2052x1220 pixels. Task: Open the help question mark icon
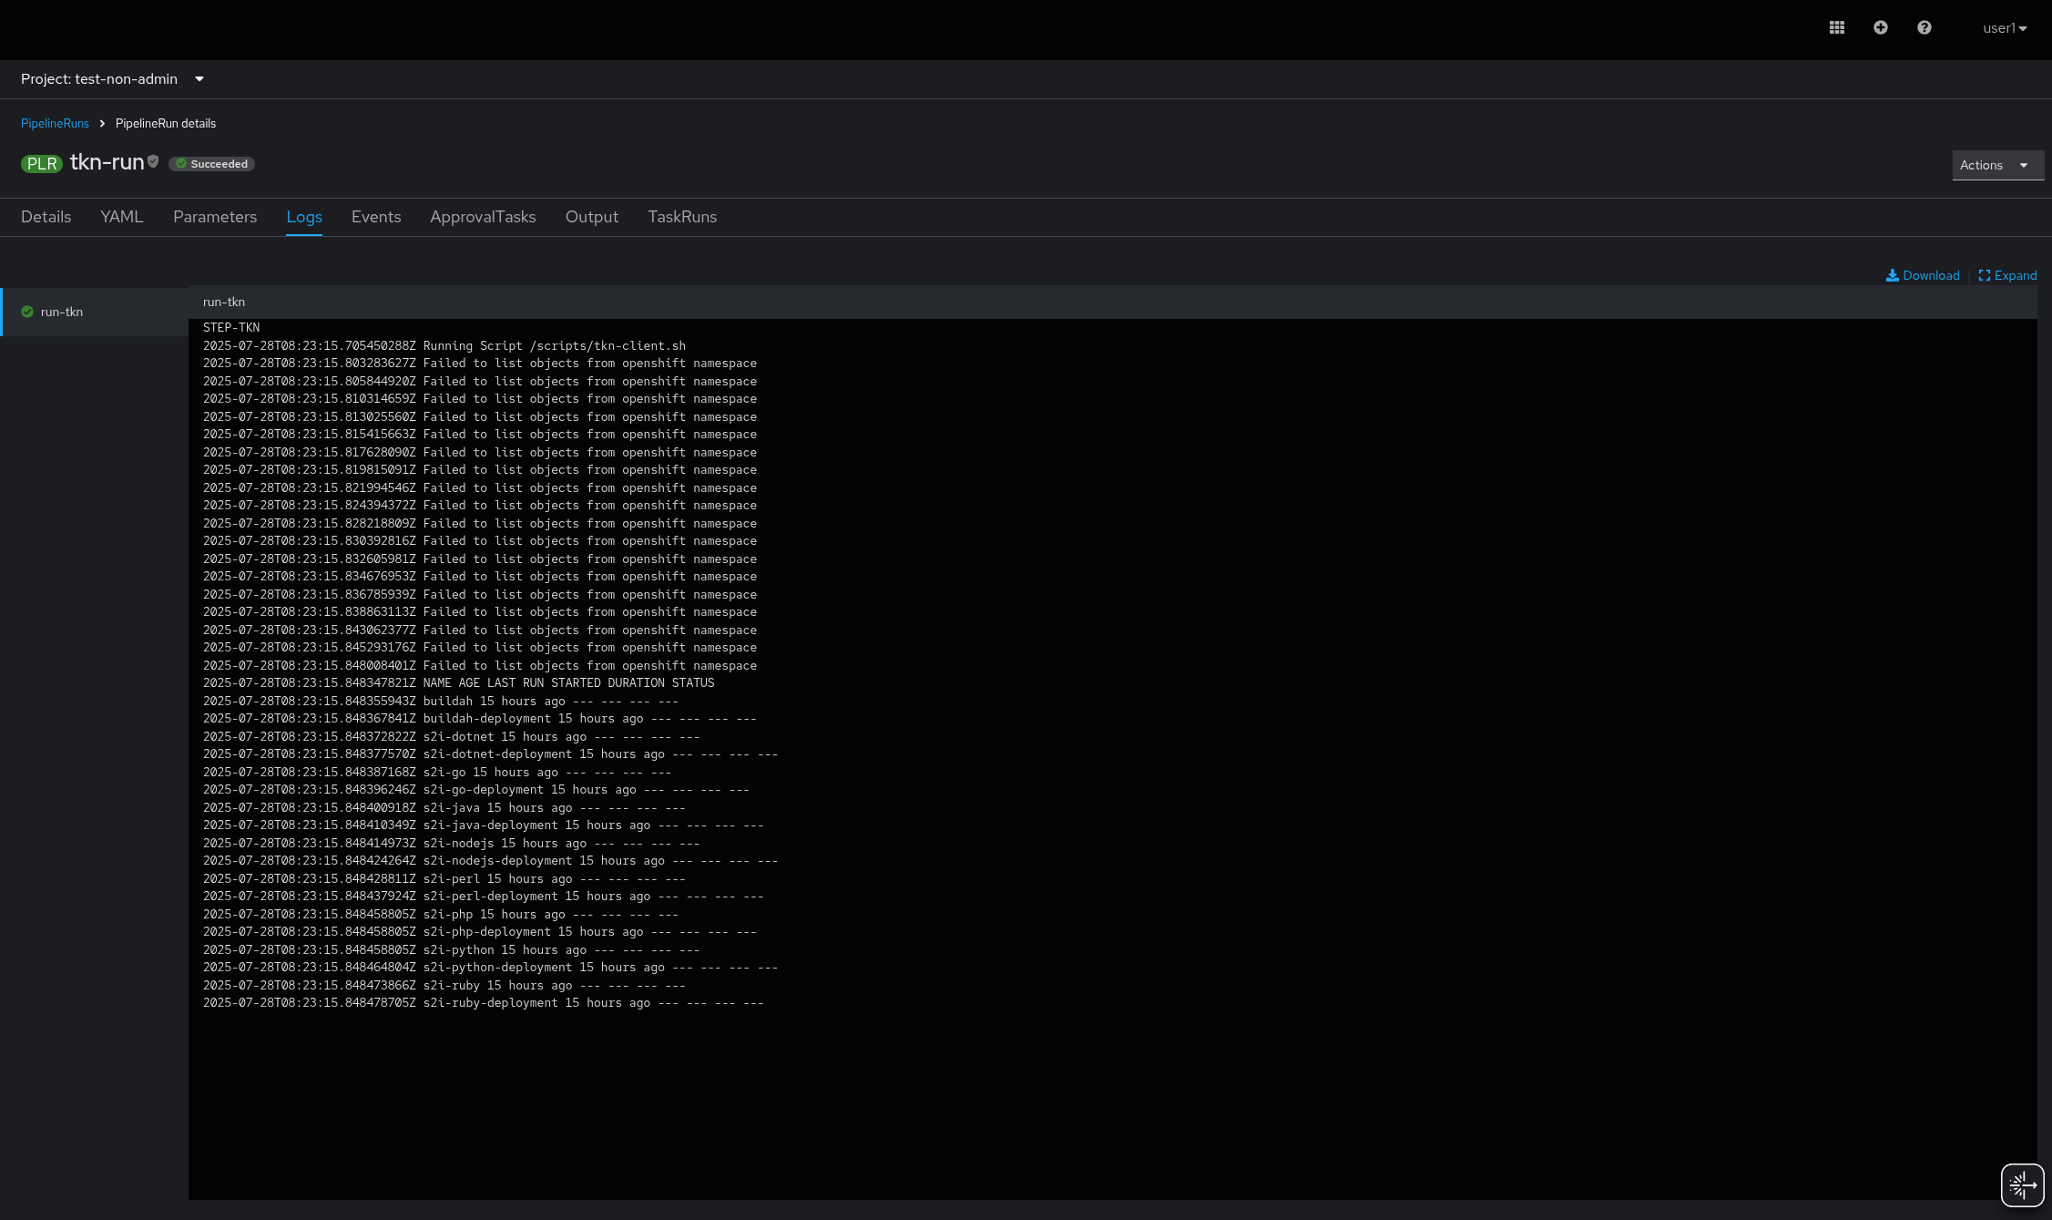[x=1924, y=28]
